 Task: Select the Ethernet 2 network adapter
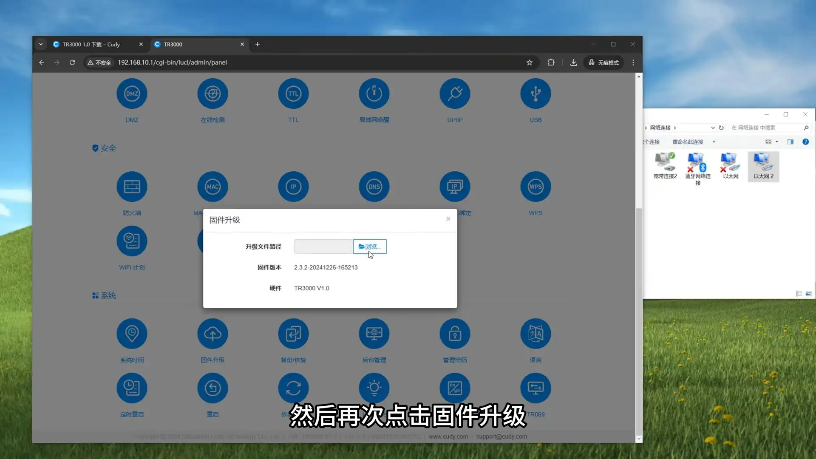click(x=763, y=167)
